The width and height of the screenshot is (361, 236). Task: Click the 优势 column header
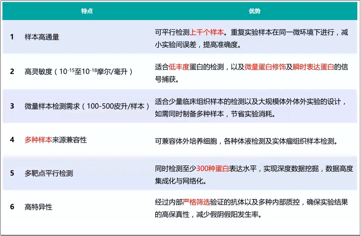(x=254, y=11)
